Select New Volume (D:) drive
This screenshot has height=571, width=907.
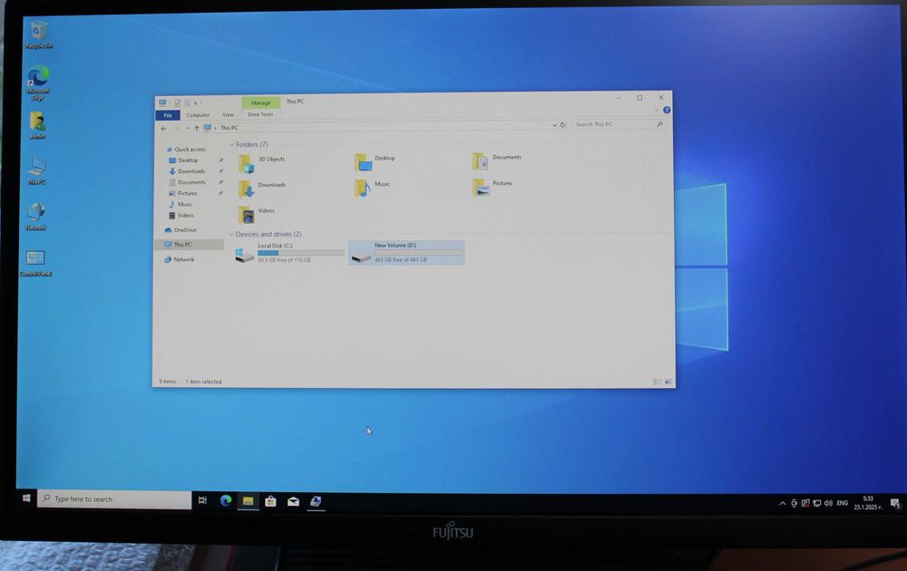point(406,253)
